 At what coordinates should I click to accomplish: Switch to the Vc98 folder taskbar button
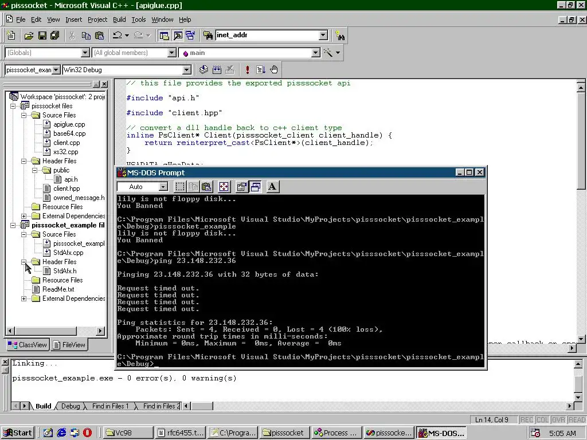(128, 433)
